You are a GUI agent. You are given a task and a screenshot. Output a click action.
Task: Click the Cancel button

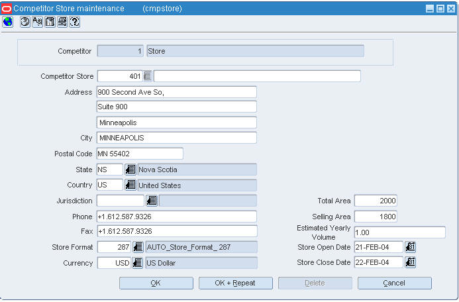(395, 283)
